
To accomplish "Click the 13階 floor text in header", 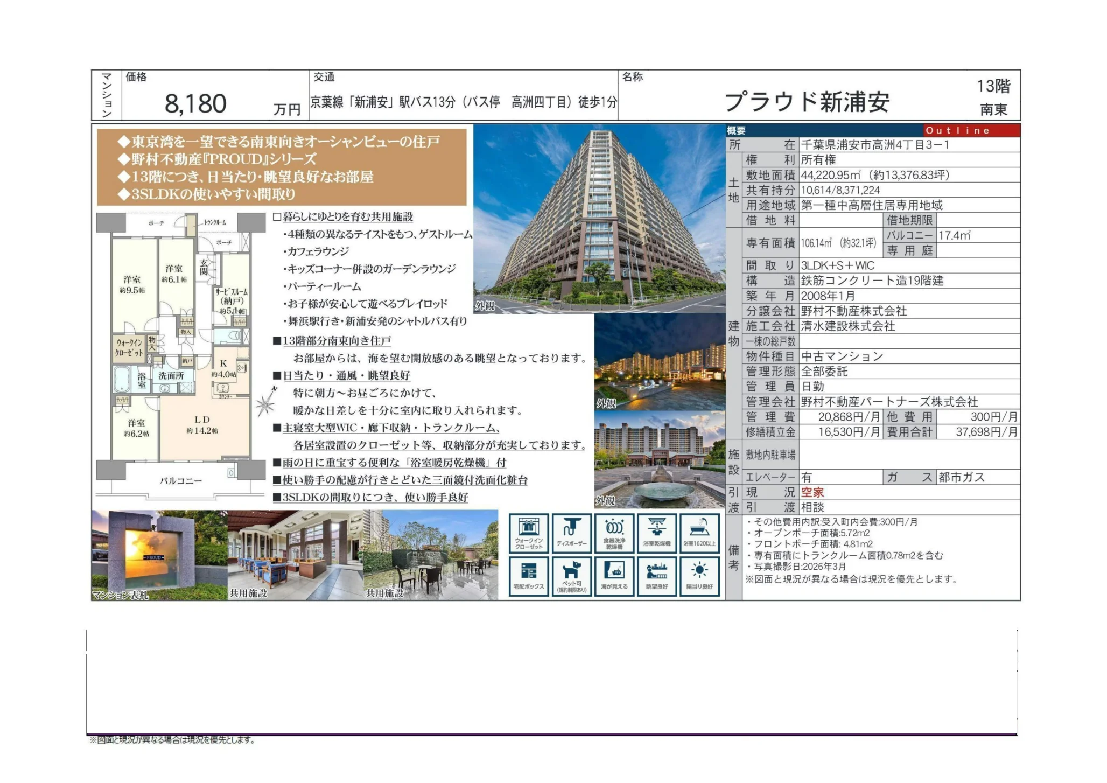I will [x=994, y=86].
